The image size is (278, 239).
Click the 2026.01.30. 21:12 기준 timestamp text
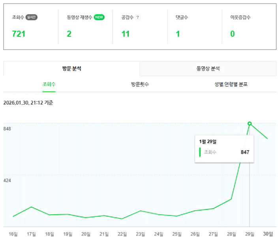28,103
